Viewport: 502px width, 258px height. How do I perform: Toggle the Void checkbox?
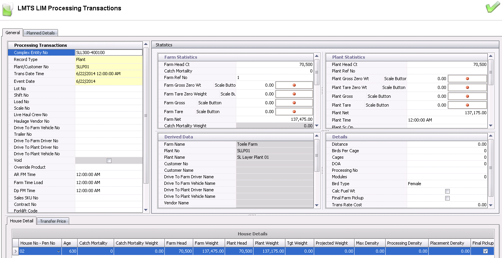click(x=109, y=161)
